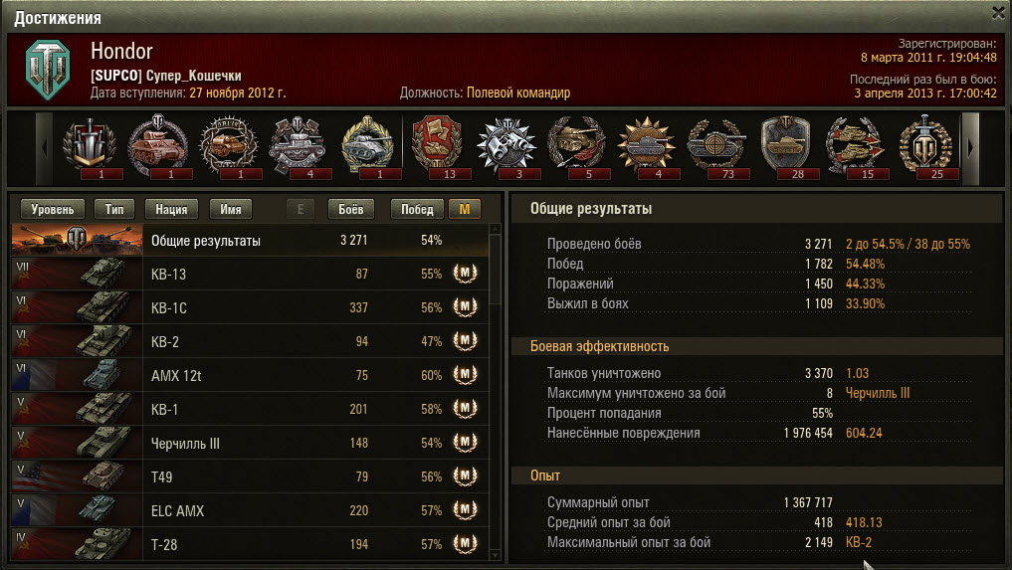Click the Sniper crosshair medal with count 73
Viewport: 1012px width, 570px height.
716,146
